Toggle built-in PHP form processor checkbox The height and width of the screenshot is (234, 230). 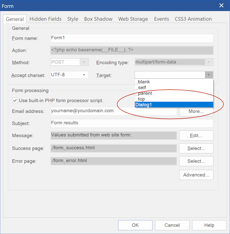click(15, 100)
